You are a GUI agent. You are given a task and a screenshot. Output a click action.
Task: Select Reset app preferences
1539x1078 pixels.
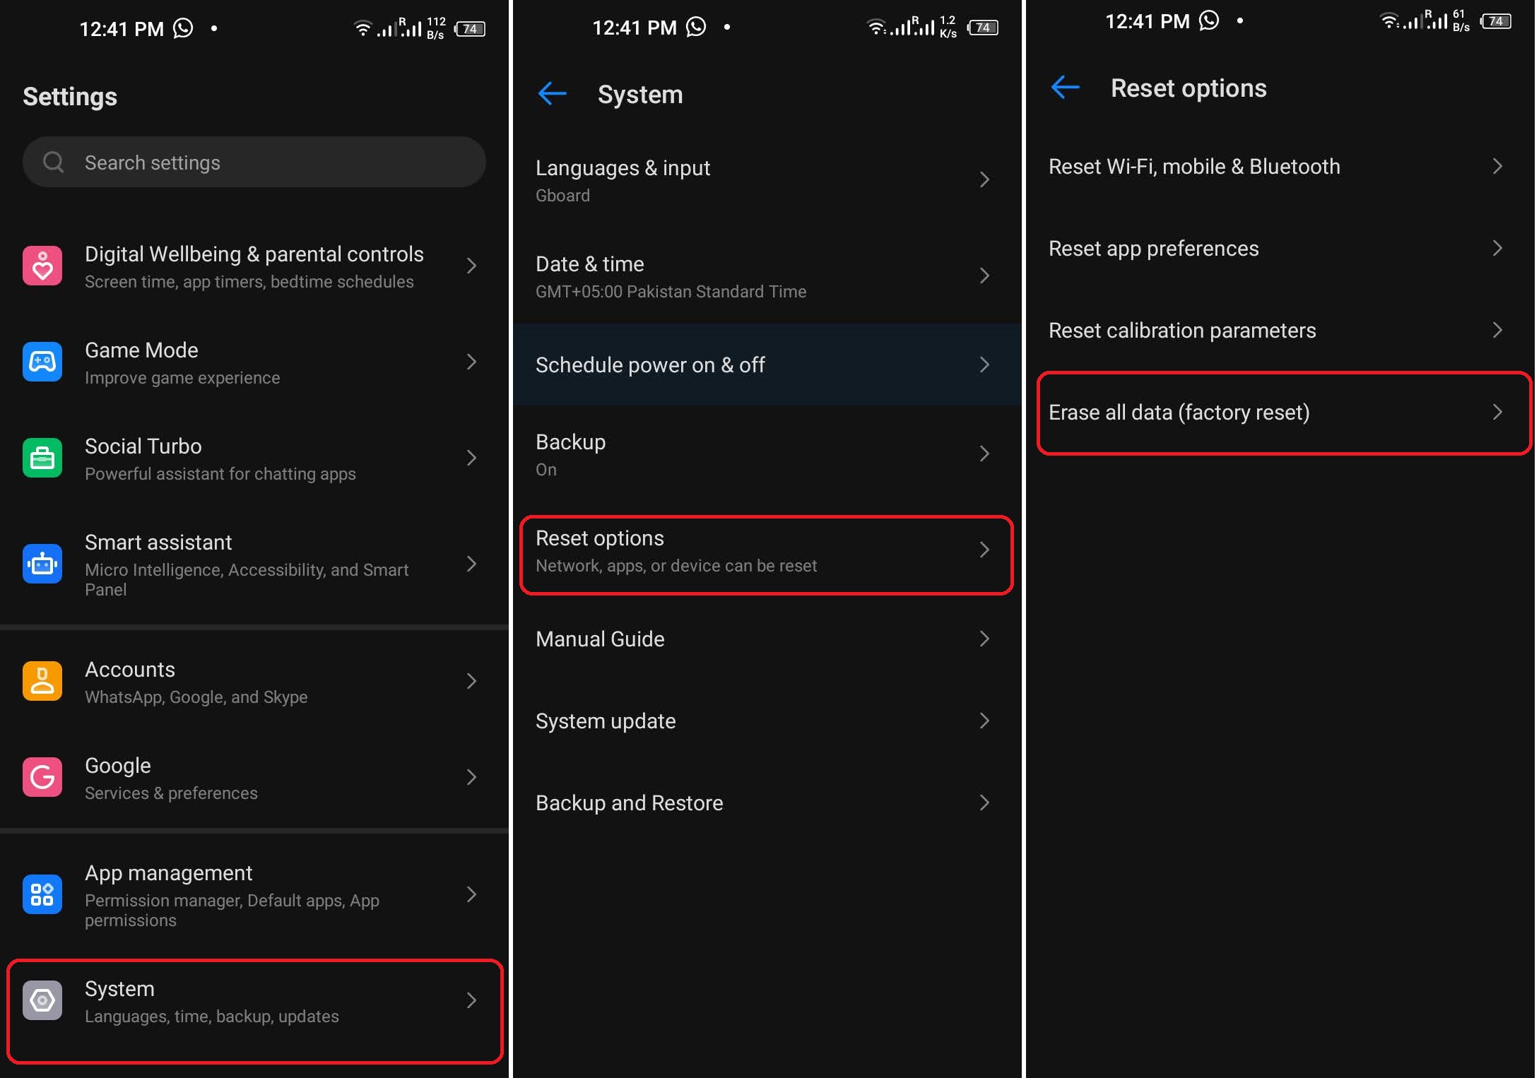click(1280, 249)
